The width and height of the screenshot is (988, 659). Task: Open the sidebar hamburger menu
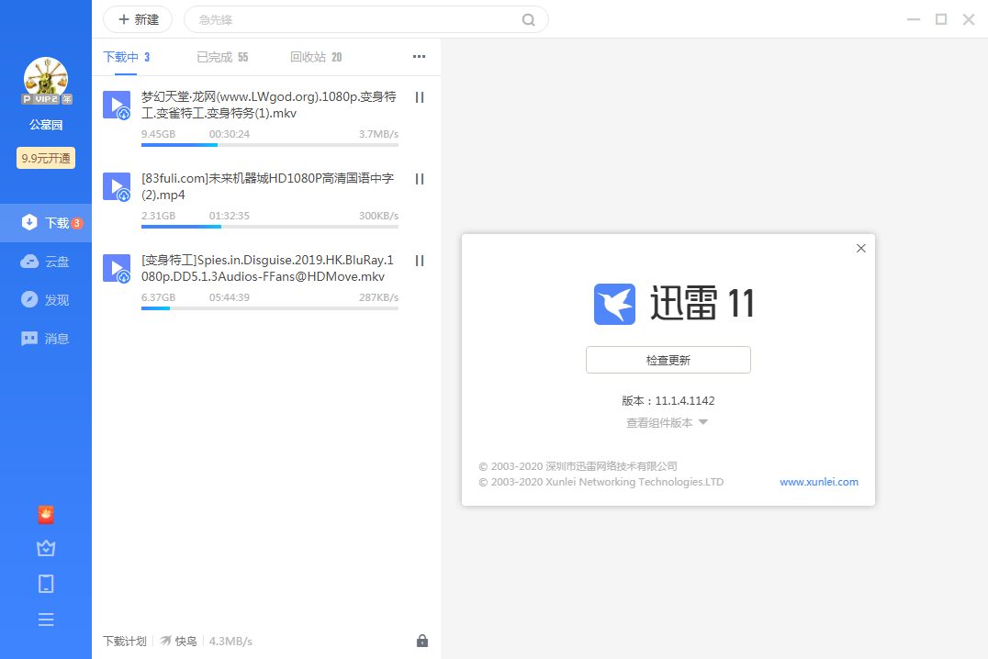click(x=46, y=620)
